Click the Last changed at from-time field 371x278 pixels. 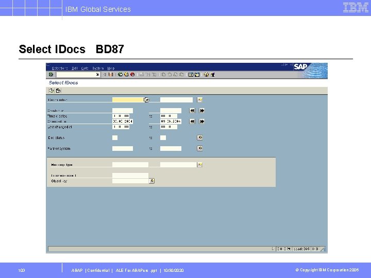(x=121, y=127)
